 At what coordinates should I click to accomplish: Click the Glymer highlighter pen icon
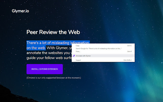[x=74, y=56]
